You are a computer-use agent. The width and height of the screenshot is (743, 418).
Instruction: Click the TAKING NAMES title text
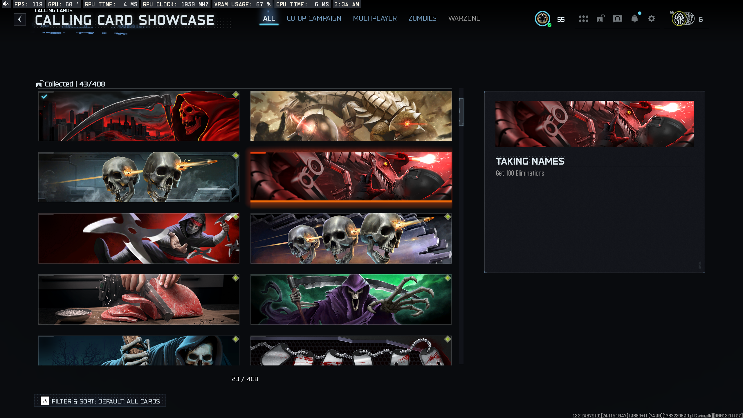coord(530,161)
